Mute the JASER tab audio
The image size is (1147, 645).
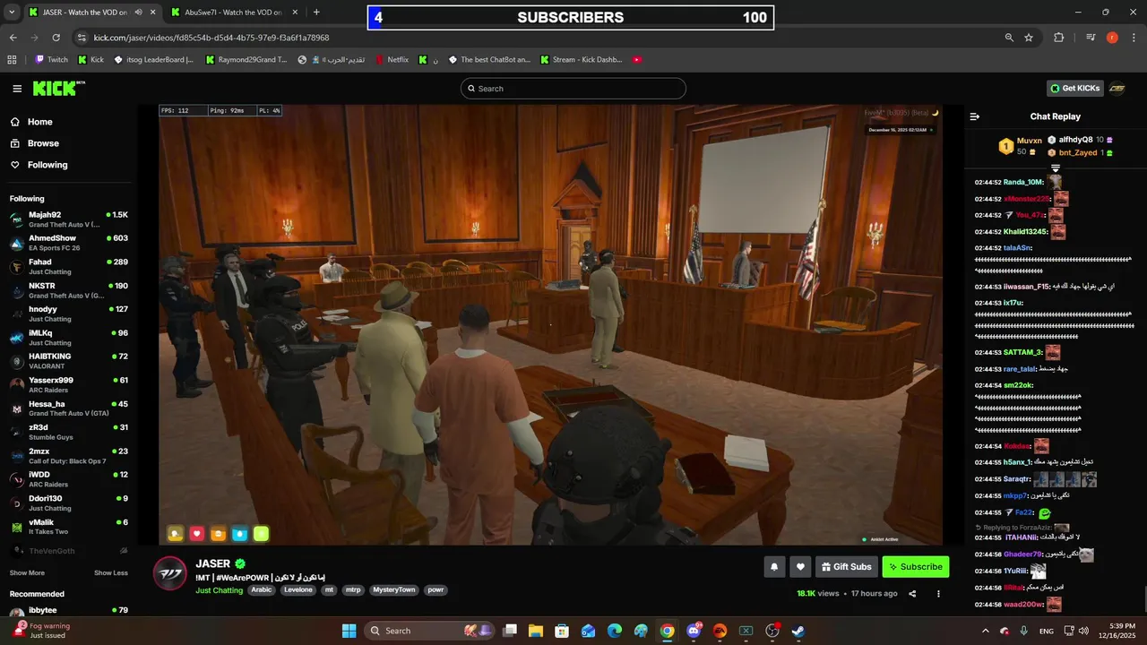138,13
